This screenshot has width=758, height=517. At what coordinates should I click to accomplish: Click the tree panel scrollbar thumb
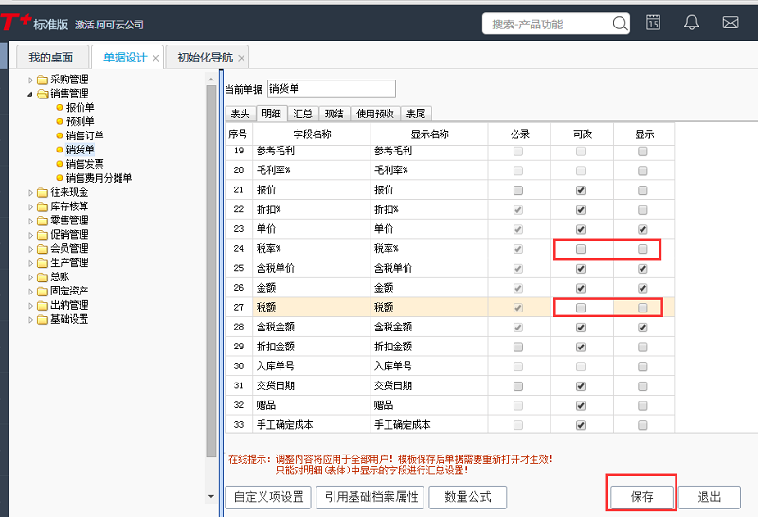(210, 271)
